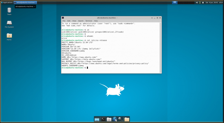Select the Home desktop icon
Screen dimensions: 224x123
tap(9, 36)
